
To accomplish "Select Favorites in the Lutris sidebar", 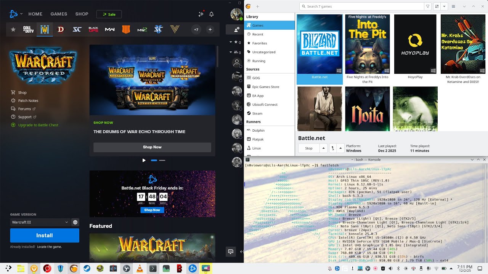I will 270,43.
